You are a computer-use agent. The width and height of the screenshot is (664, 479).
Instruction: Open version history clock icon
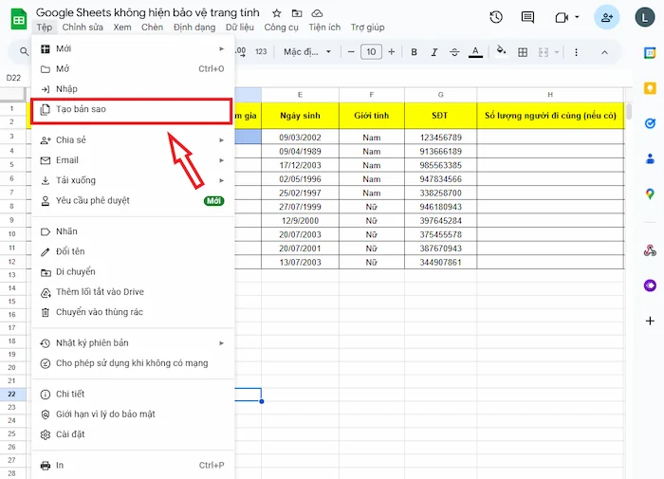(496, 17)
